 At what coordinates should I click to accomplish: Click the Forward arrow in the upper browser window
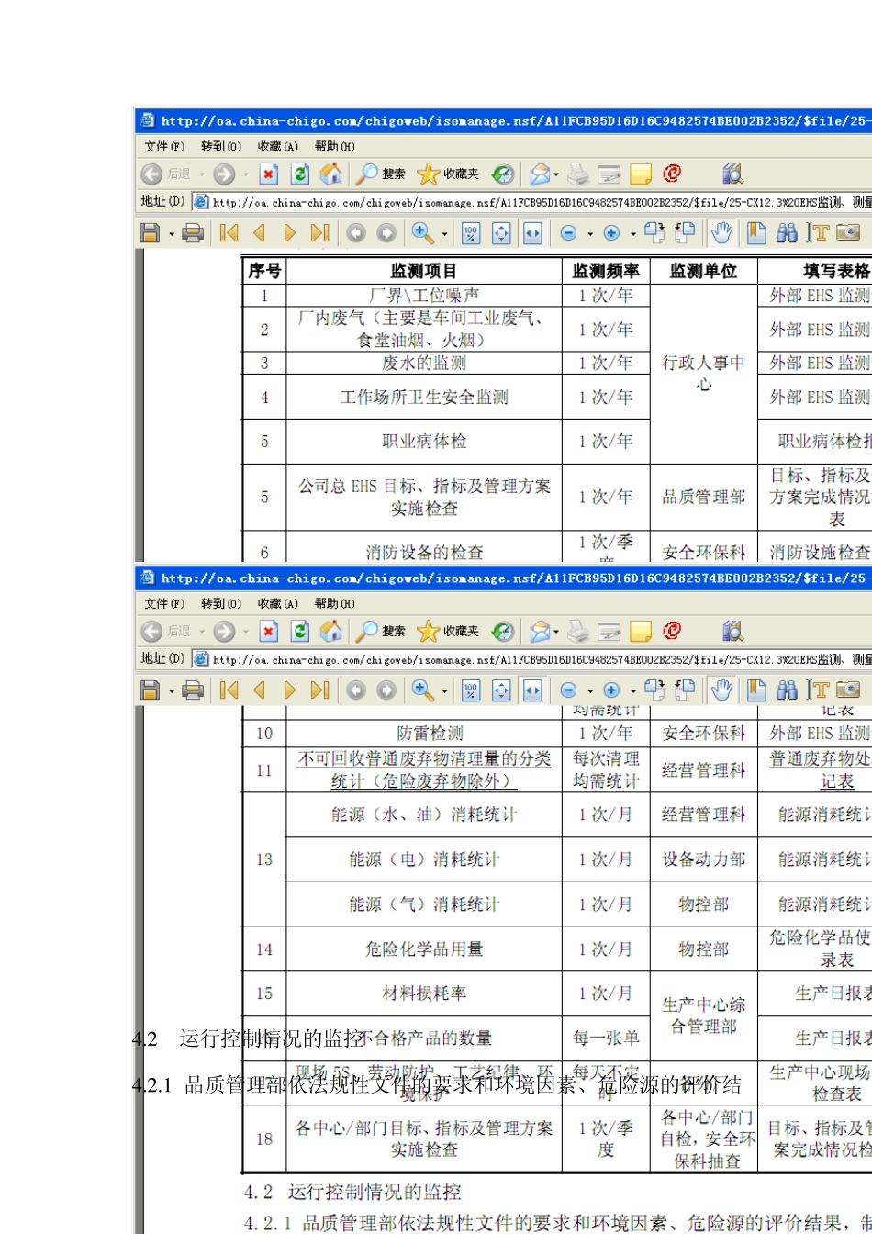[223, 174]
